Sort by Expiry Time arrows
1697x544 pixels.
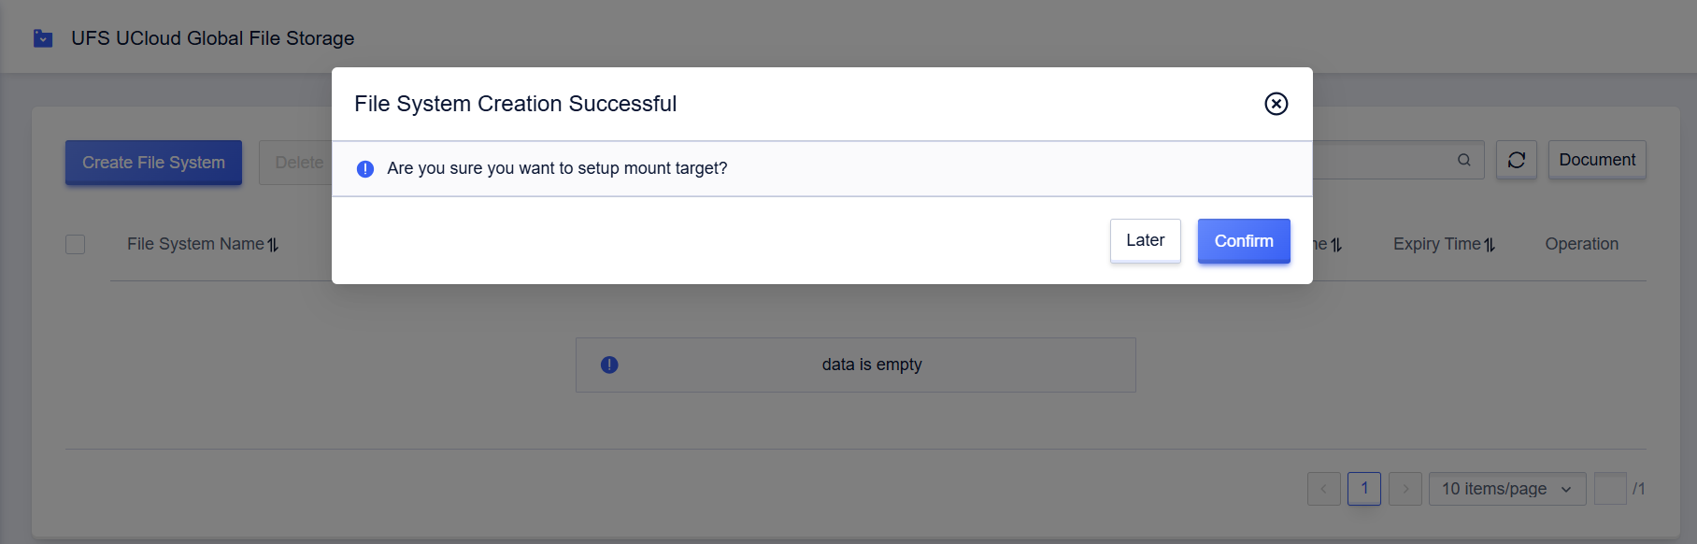1490,245
